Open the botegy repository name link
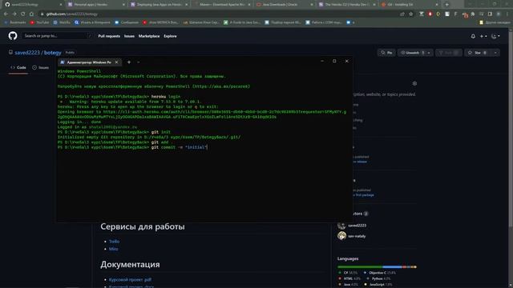This screenshot has width=513, height=288. pos(53,53)
